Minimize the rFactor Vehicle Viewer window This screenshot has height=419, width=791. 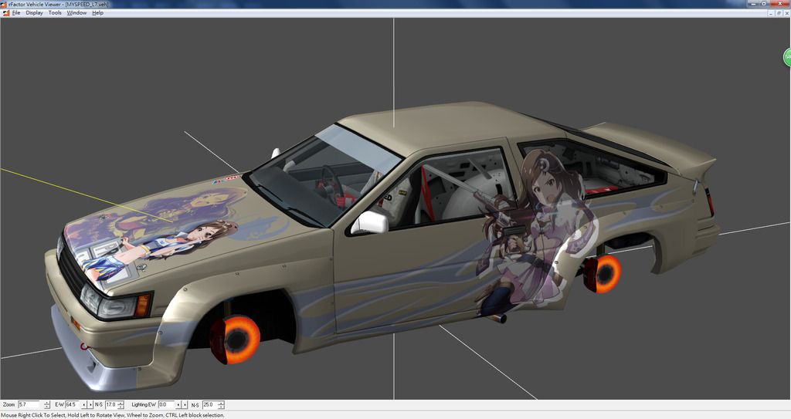pyautogui.click(x=754, y=4)
